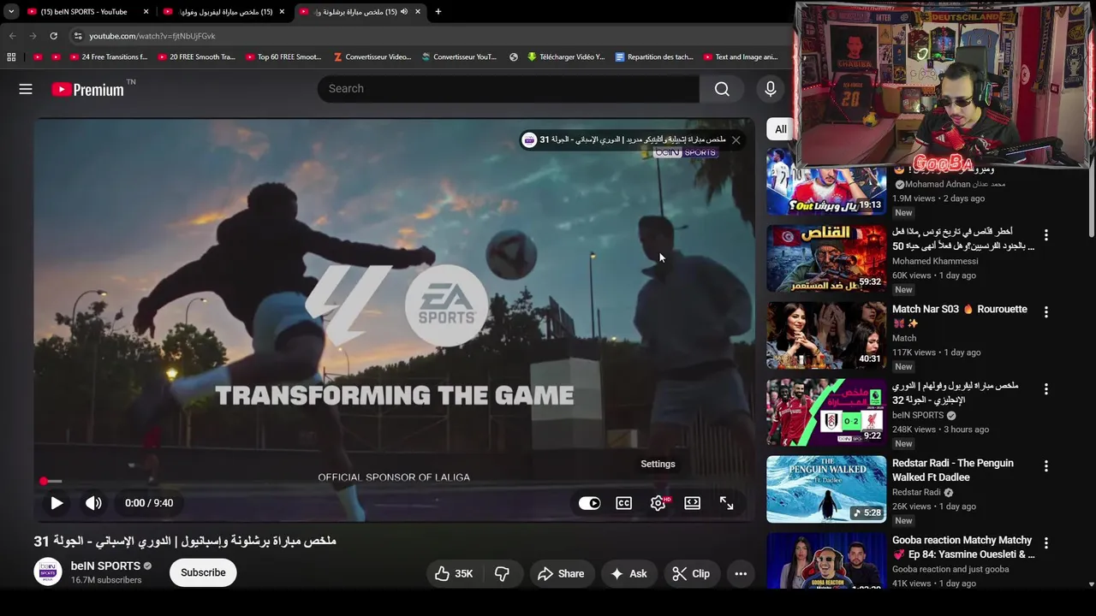Image resolution: width=1096 pixels, height=616 pixels.
Task: Click the sidebar scrollbar down arrow
Action: coord(1091,583)
